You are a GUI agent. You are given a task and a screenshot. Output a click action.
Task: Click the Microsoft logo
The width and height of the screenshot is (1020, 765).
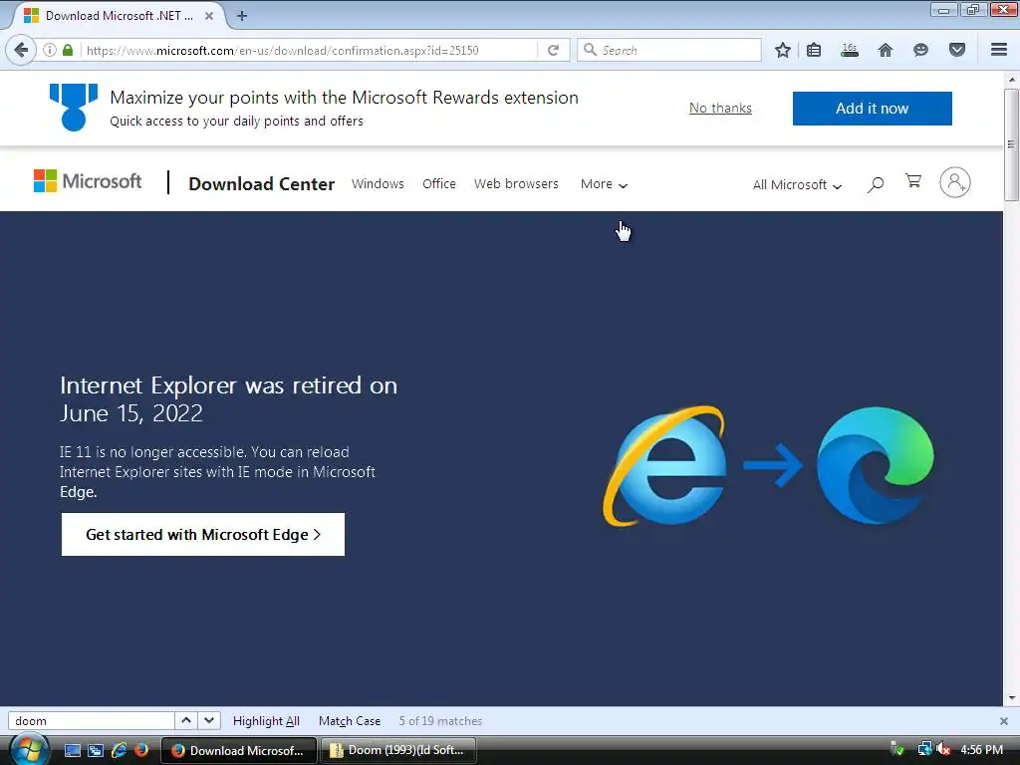click(88, 181)
